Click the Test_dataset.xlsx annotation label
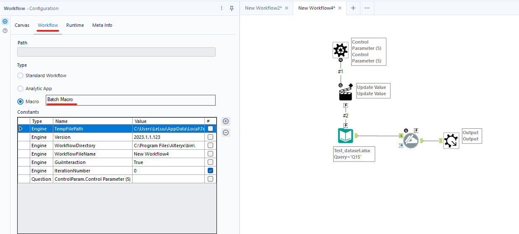This screenshot has width=519, height=234. click(x=354, y=154)
